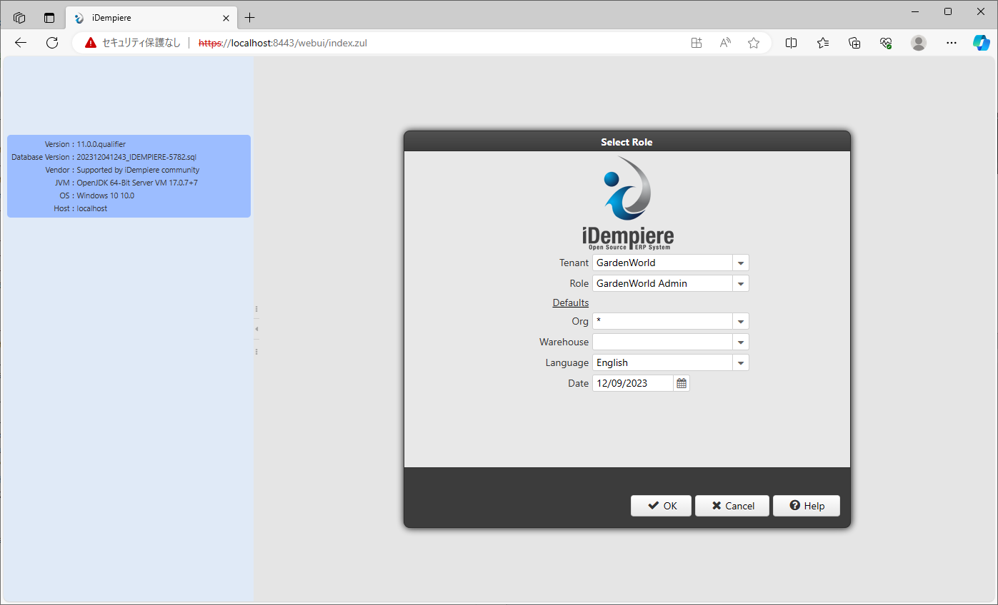998x605 pixels.
Task: Click the Date input field
Action: [x=633, y=383]
